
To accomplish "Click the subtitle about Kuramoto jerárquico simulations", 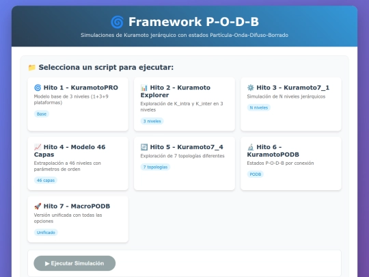I will point(184,35).
